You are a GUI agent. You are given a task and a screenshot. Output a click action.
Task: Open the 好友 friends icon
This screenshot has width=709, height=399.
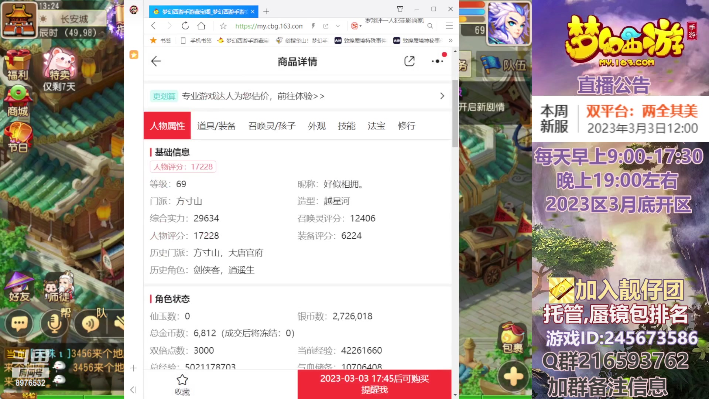click(x=18, y=287)
